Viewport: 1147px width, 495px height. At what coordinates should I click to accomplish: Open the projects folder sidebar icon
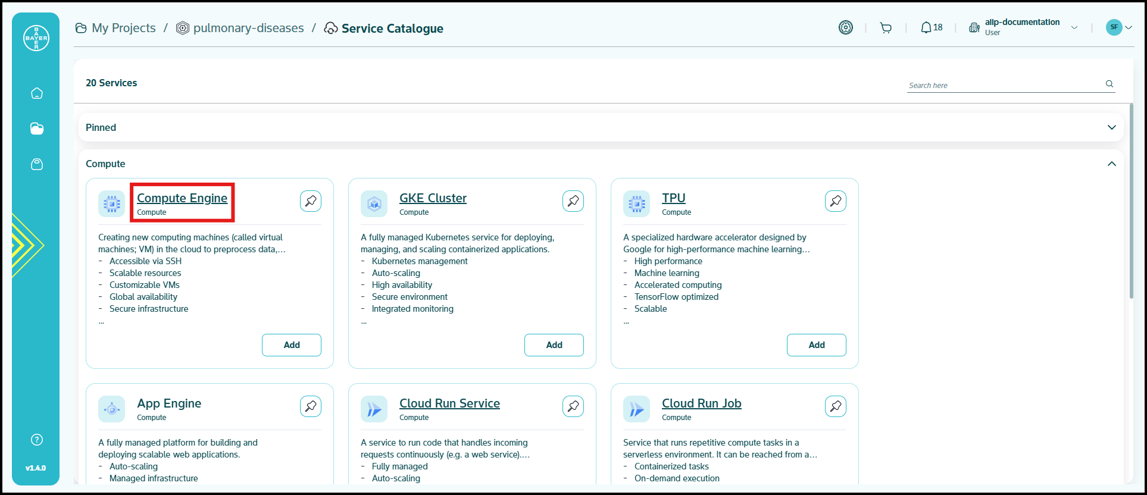coord(37,129)
